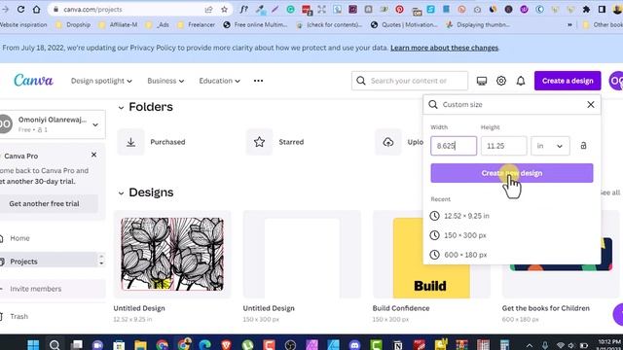Viewport: 623px width, 350px height.
Task: Open the Education menu
Action: [219, 81]
